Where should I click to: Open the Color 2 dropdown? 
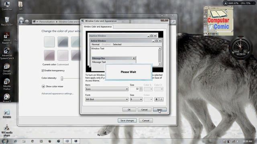[x=159, y=89]
